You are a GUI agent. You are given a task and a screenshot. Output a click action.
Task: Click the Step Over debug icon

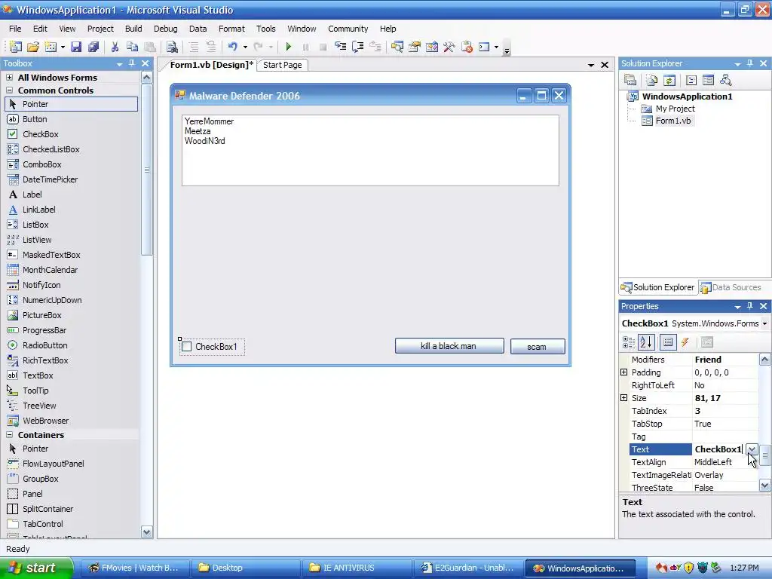pos(358,47)
